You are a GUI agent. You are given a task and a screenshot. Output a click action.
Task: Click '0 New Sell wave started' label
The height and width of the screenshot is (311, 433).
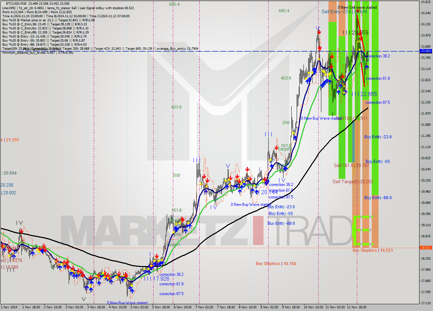(357, 7)
